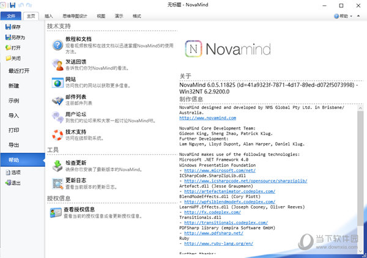Click the 检查更新 title text

76,163
